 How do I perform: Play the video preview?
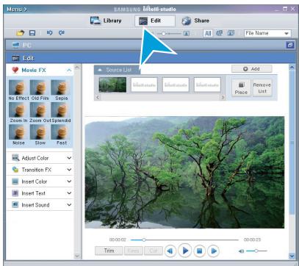click(x=185, y=251)
